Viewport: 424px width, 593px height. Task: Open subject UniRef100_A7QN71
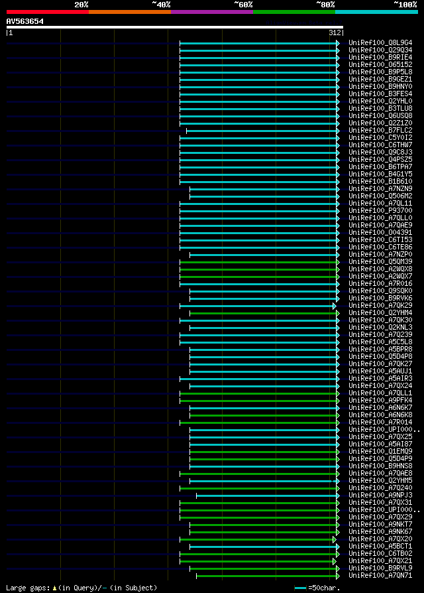click(380, 576)
